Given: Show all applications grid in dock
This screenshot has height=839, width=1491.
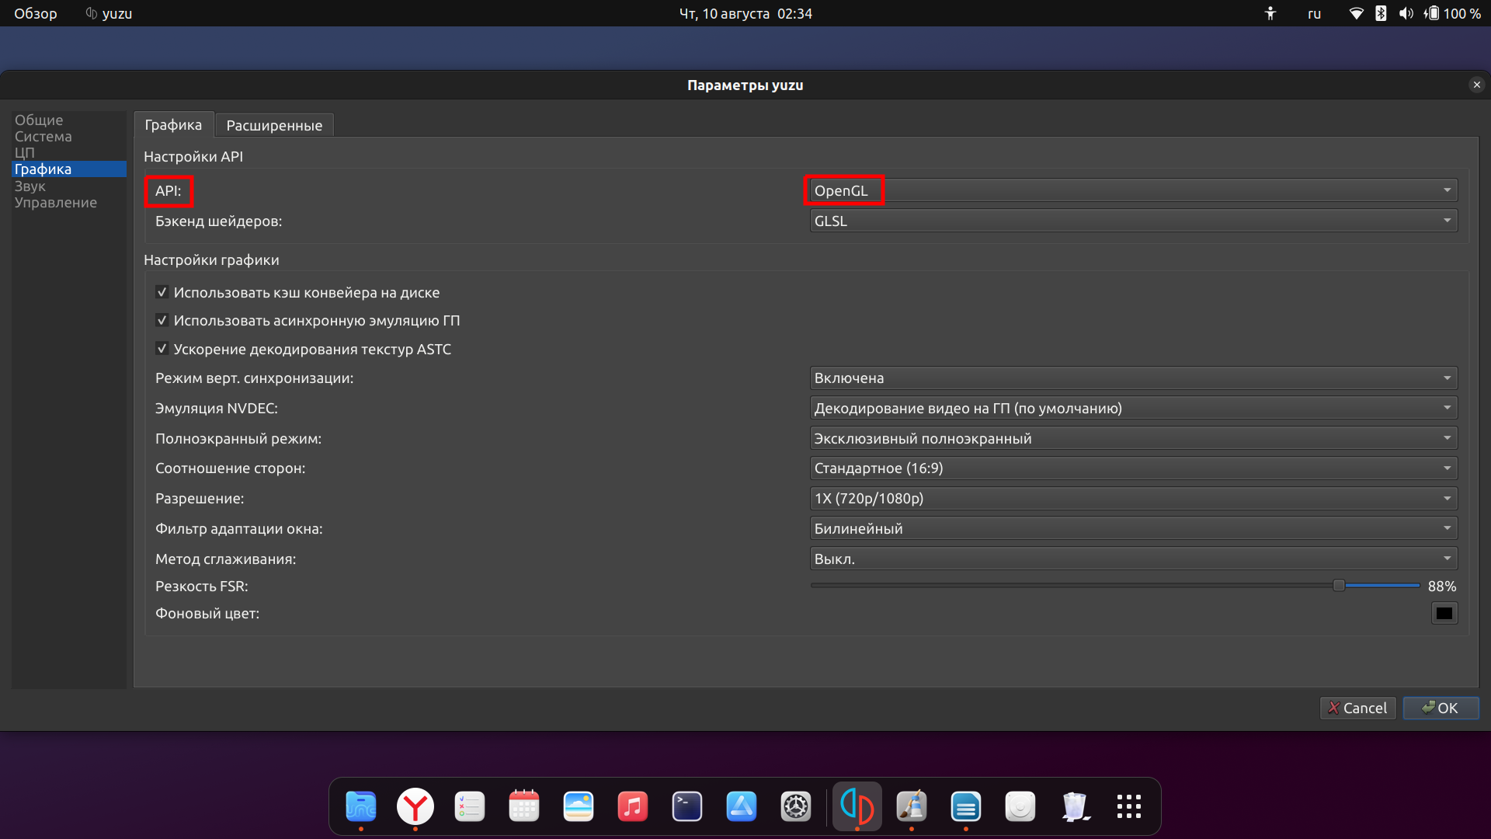Looking at the screenshot, I should [x=1129, y=806].
